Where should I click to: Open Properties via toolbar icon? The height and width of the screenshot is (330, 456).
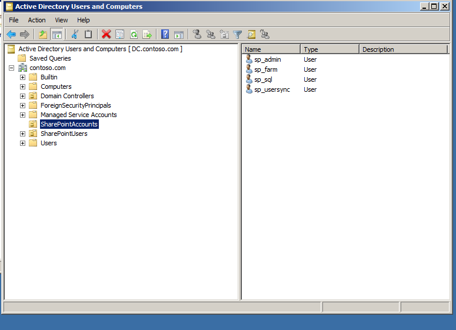tap(120, 34)
